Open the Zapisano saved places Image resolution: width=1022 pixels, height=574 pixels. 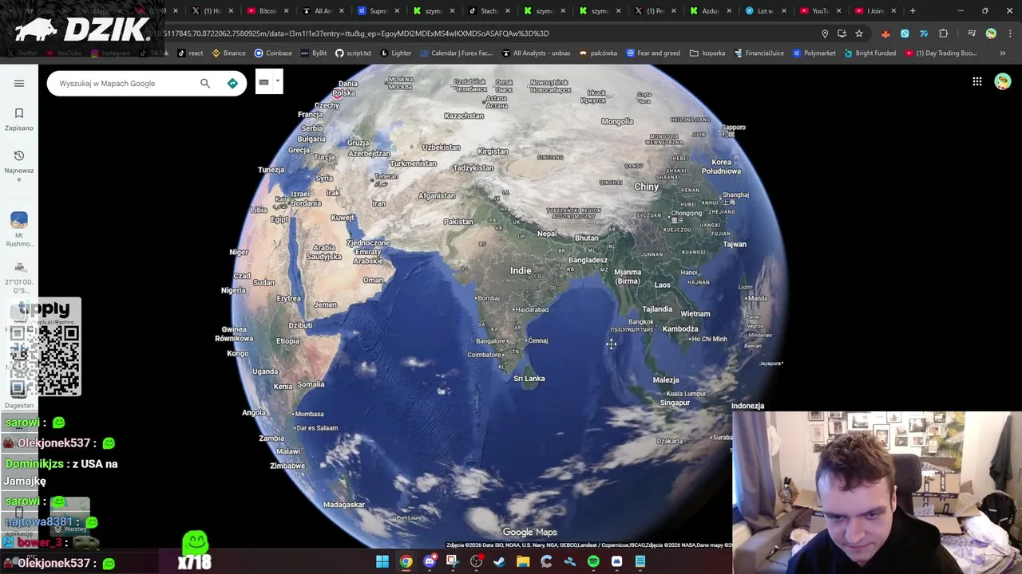coord(19,119)
